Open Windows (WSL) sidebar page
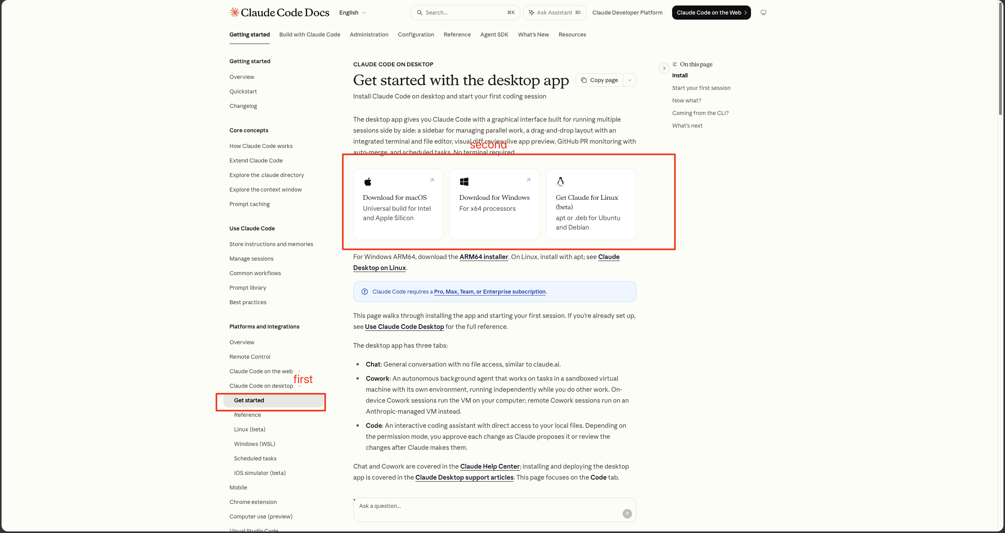This screenshot has width=1005, height=533. tap(255, 444)
